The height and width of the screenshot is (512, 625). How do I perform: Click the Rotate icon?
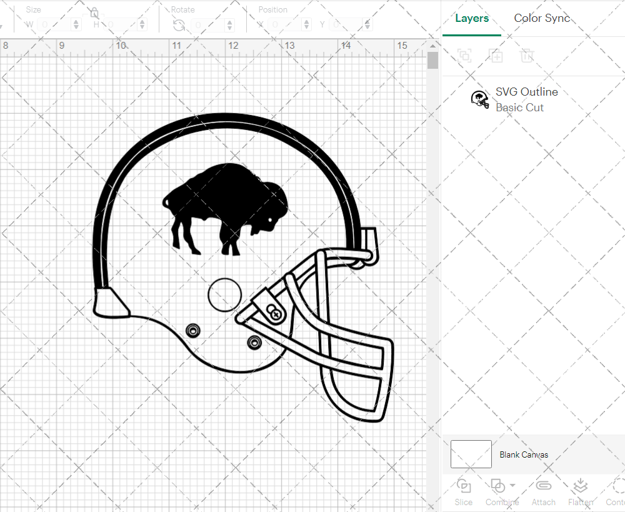click(179, 25)
